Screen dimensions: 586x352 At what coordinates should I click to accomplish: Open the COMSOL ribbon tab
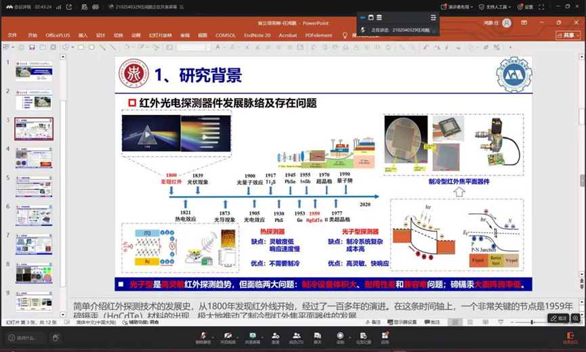tap(226, 35)
